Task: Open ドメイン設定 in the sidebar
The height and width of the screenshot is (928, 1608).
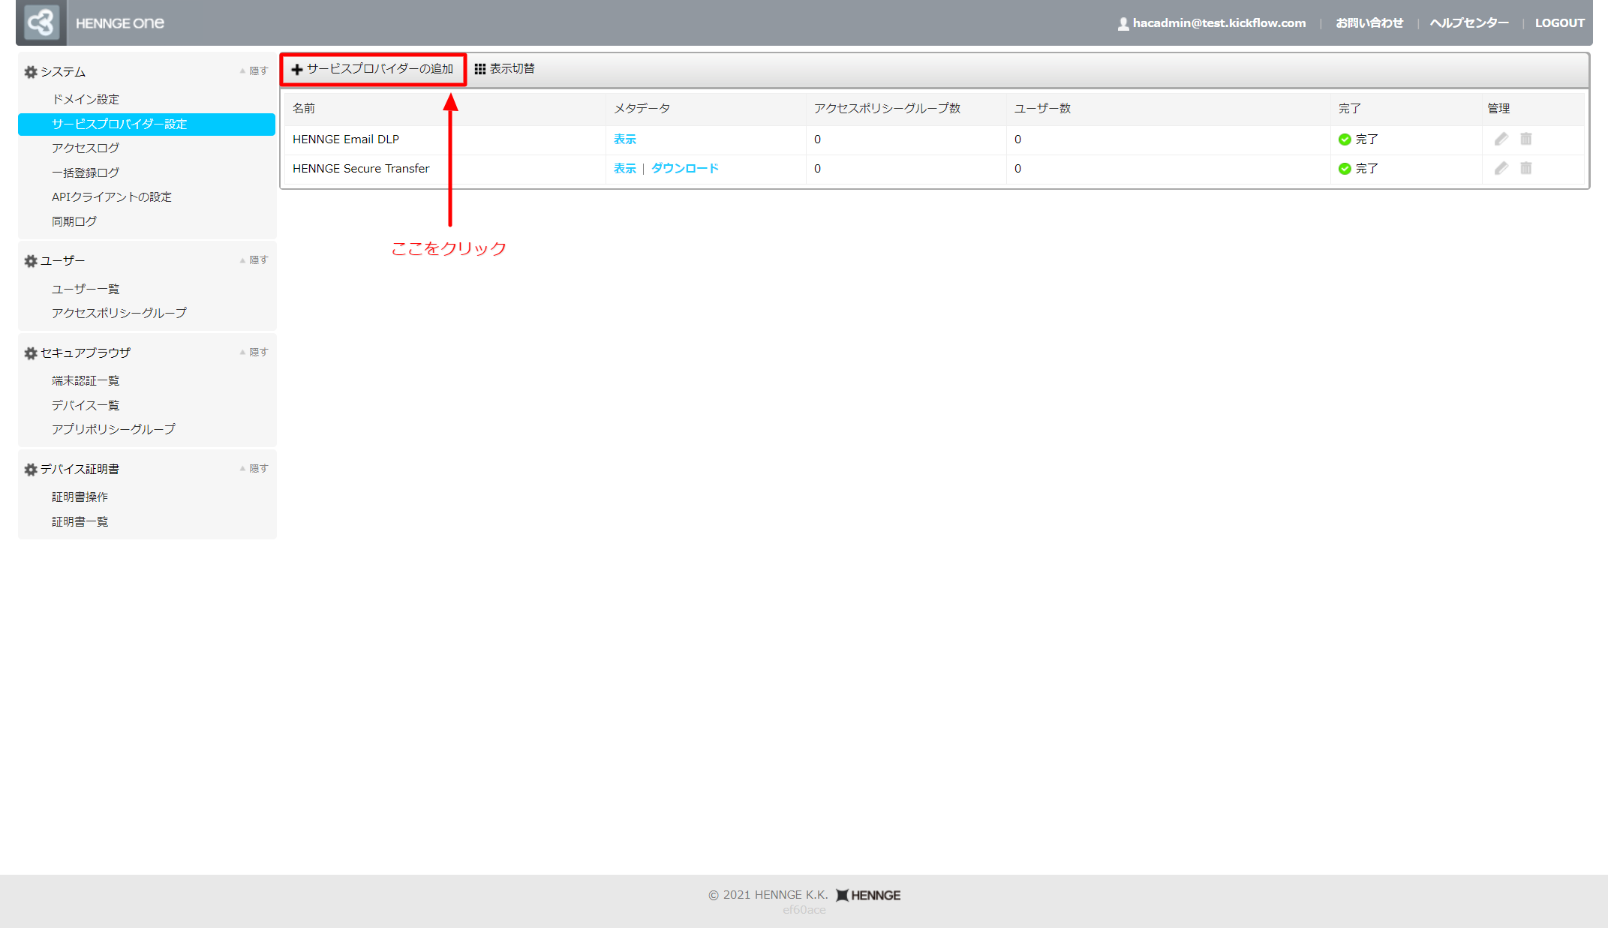Action: 86,99
